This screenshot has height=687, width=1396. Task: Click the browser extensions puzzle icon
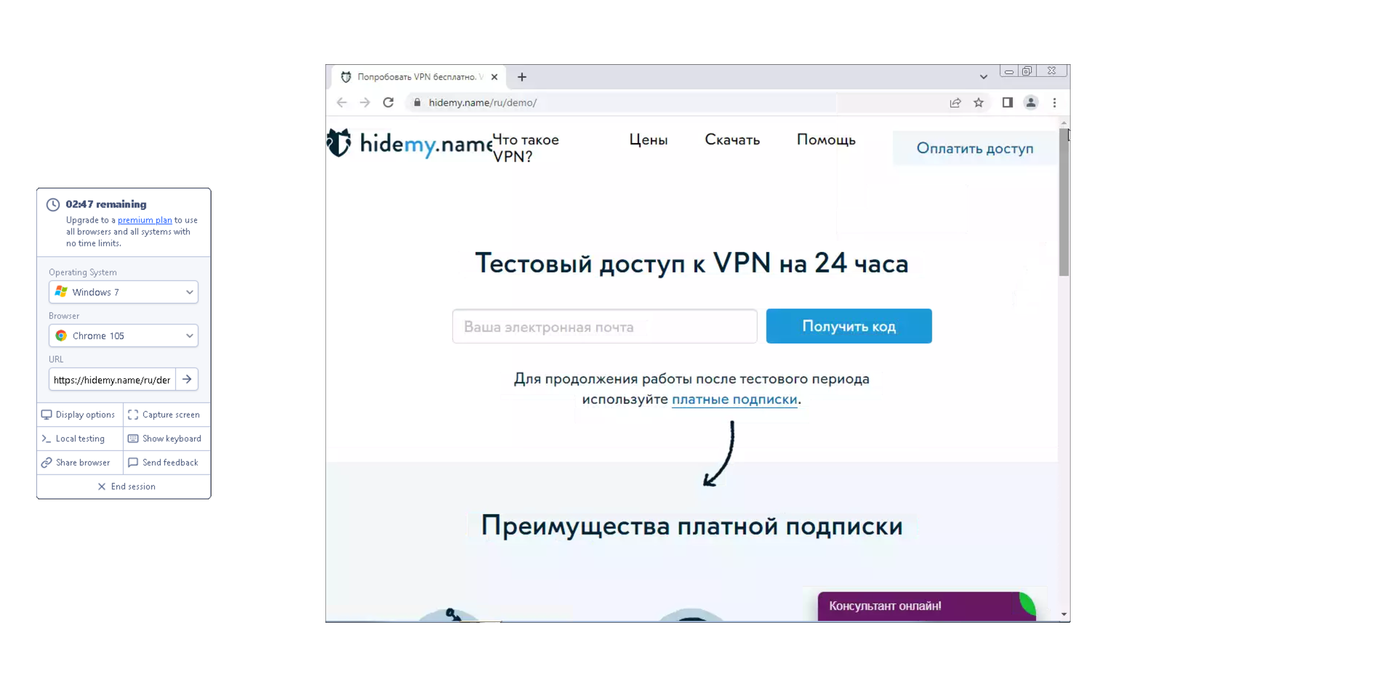(1007, 102)
